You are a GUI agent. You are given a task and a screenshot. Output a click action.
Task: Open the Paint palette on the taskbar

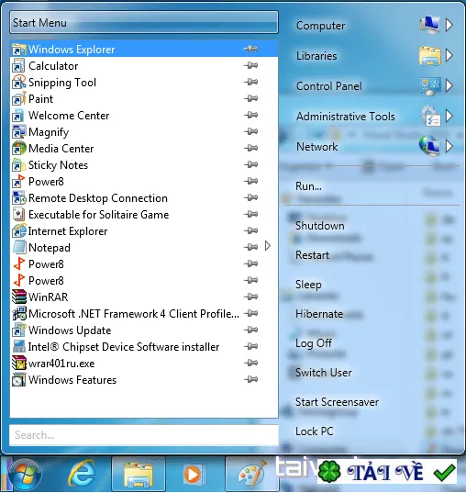coord(252,474)
